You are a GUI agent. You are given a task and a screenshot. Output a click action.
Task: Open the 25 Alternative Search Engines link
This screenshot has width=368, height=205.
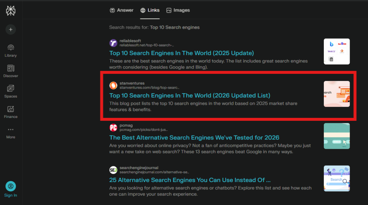click(x=190, y=180)
